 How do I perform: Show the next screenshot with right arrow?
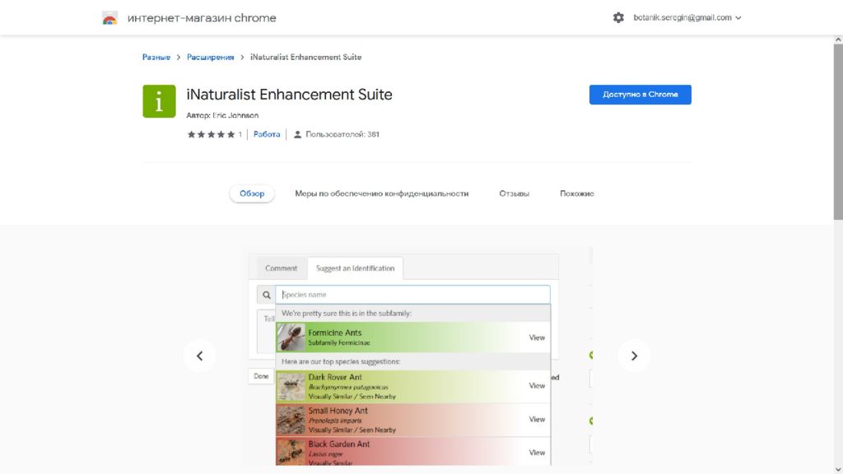(634, 355)
